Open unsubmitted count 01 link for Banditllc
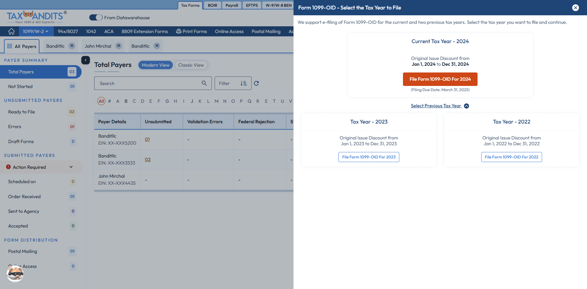Image resolution: width=587 pixels, height=289 pixels. [147, 139]
